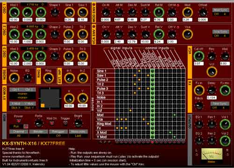Toggle the VCA ENV section red LED
234x168 pixels.
(94, 26)
